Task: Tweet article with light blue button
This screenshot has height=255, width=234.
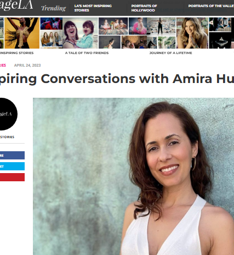Action: tap(12, 167)
